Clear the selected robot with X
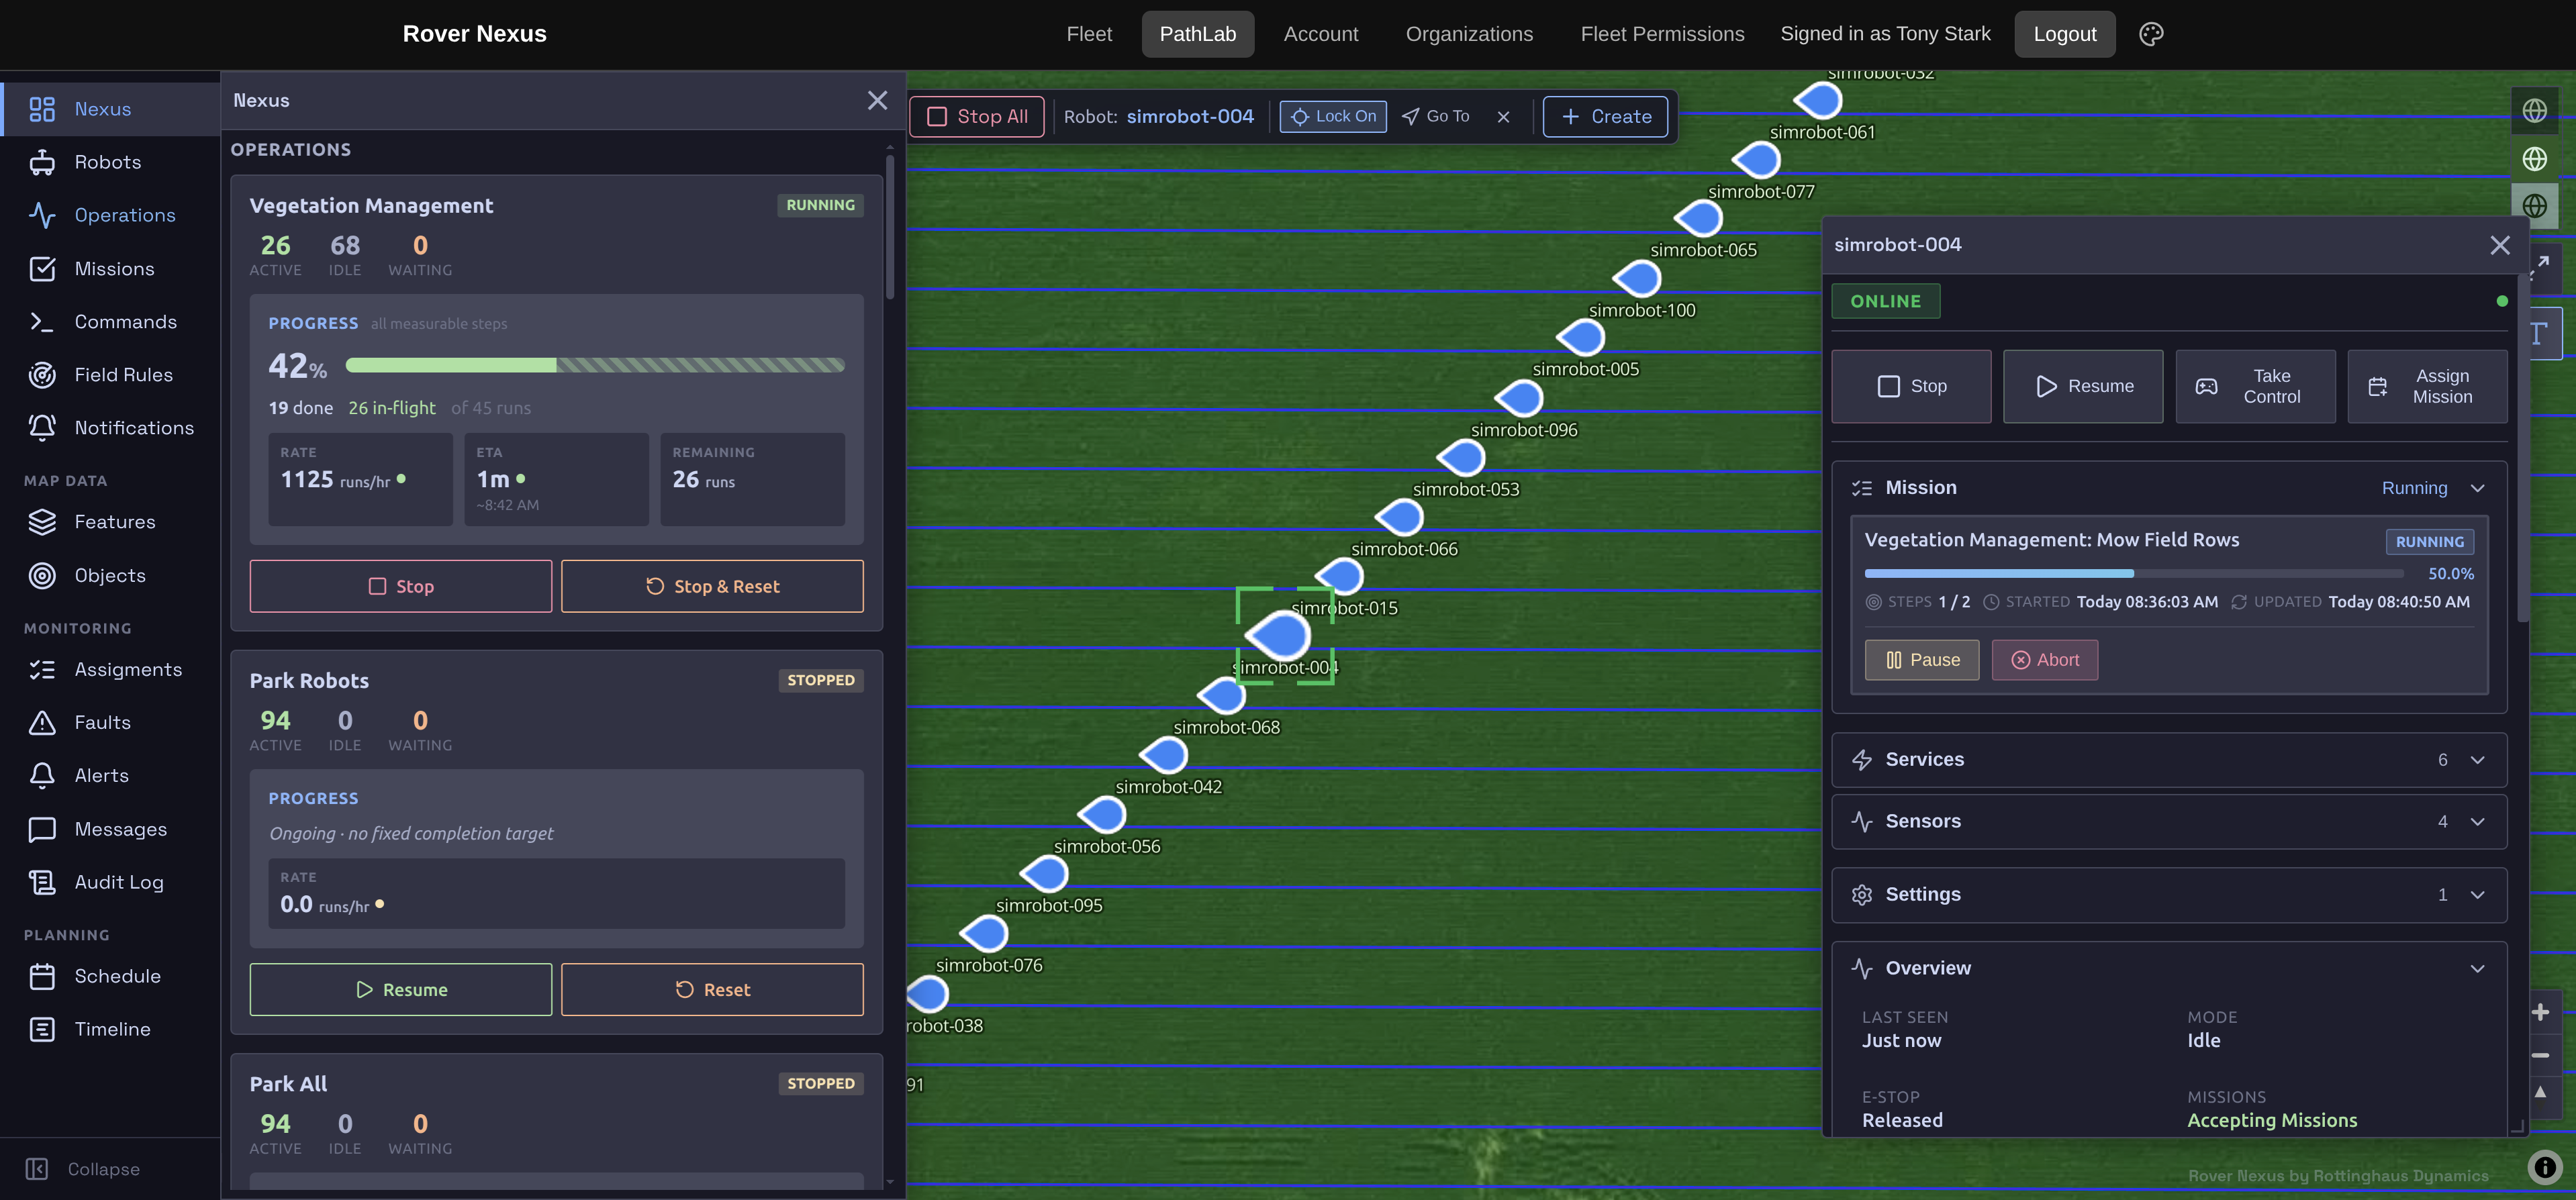The image size is (2576, 1200). tap(1503, 117)
